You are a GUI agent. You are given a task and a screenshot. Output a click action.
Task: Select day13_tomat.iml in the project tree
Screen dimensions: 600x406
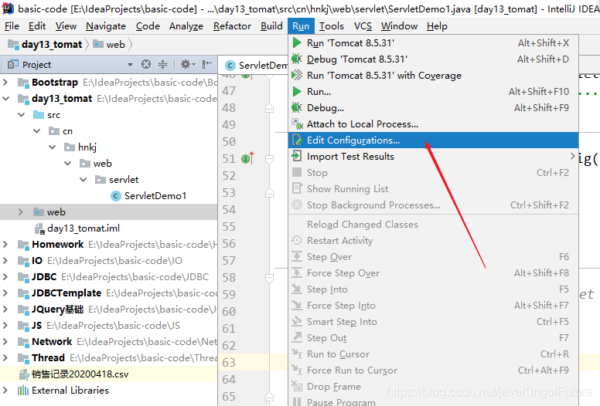[x=84, y=228]
